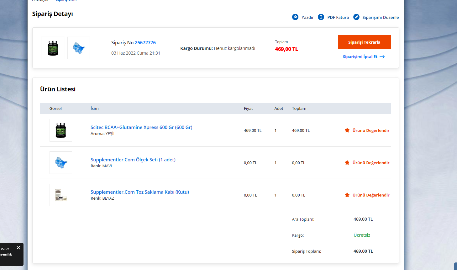This screenshot has width=457, height=270.
Task: Download the PDF Fatura invoice
Action: [338, 17]
